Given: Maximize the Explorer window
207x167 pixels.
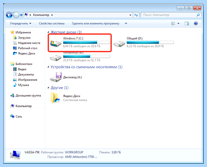Looking at the screenshot, I should (189, 8).
